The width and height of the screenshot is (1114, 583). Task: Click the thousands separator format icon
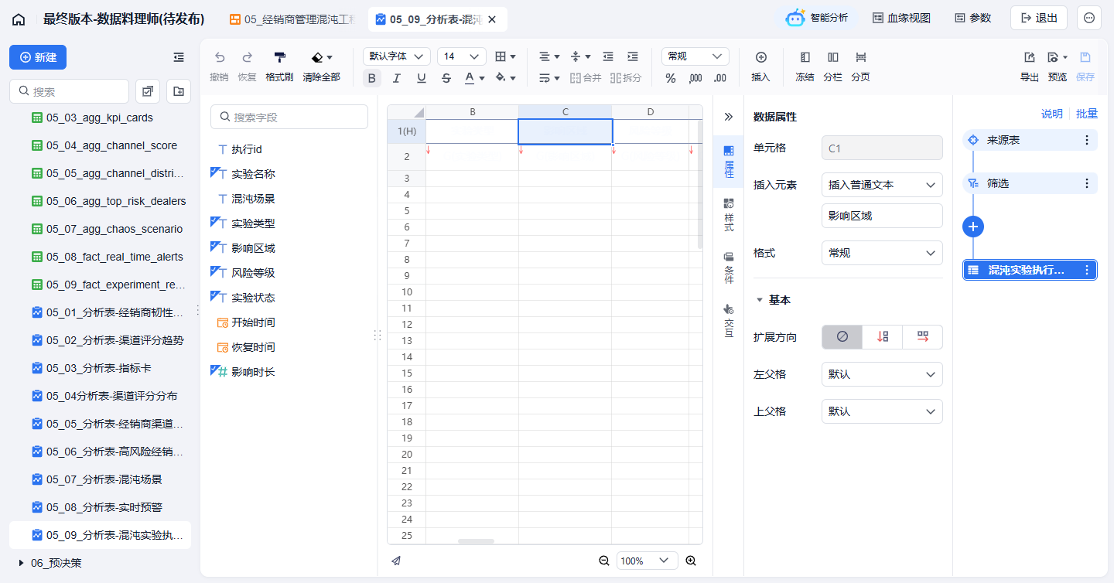point(695,78)
